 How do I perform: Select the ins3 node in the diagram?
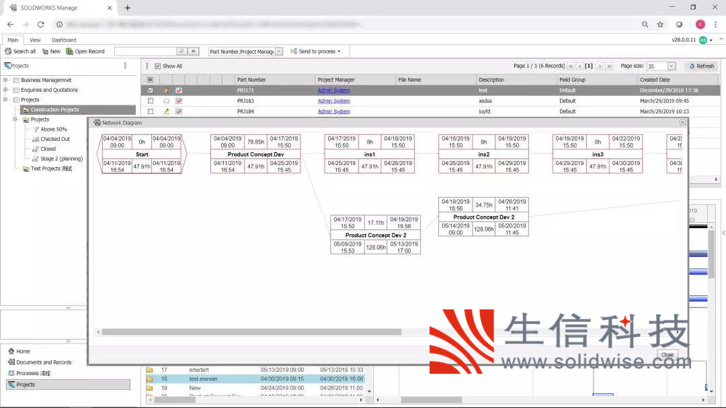[598, 154]
